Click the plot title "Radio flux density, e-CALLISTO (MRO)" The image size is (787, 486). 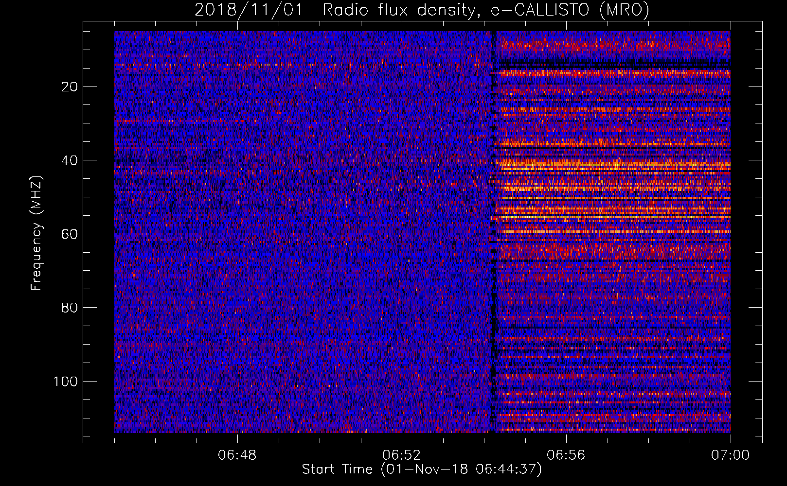click(x=485, y=10)
